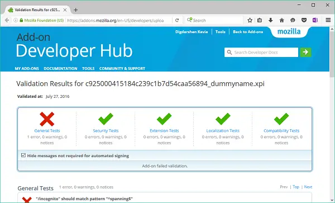Image resolution: width=335 pixels, height=203 pixels.
Task: Submit developer docs search green arrow
Action: click(x=305, y=52)
